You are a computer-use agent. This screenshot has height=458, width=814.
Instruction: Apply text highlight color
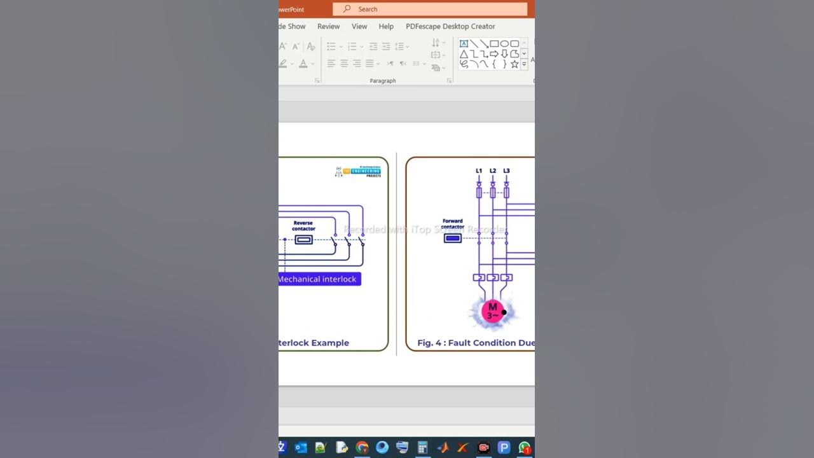[x=283, y=64]
